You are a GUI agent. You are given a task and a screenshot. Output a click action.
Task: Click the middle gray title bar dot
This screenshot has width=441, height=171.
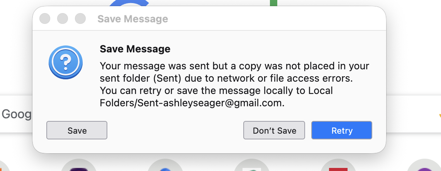[63, 18]
